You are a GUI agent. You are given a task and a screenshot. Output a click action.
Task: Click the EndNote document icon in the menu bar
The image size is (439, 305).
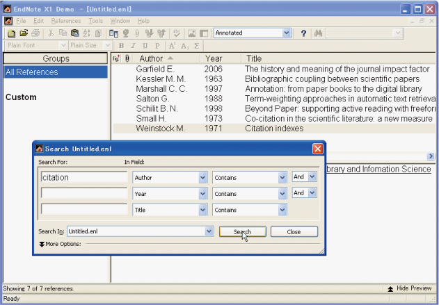tap(8, 21)
